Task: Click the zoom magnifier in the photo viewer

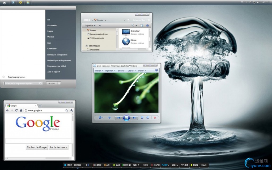Action: tap(100, 118)
